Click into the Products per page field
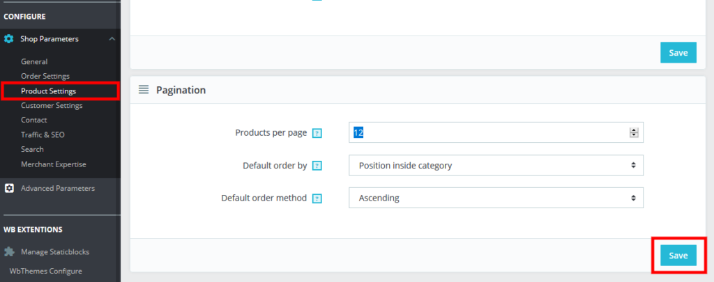714x282 pixels. (488, 133)
